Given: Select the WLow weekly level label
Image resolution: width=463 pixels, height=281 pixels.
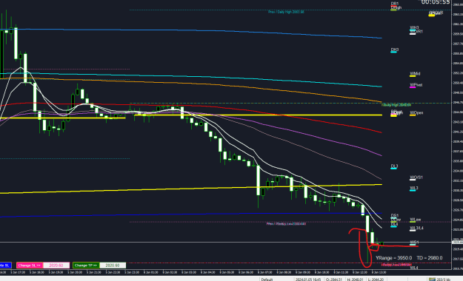Looking at the screenshot, I should click(415, 220).
